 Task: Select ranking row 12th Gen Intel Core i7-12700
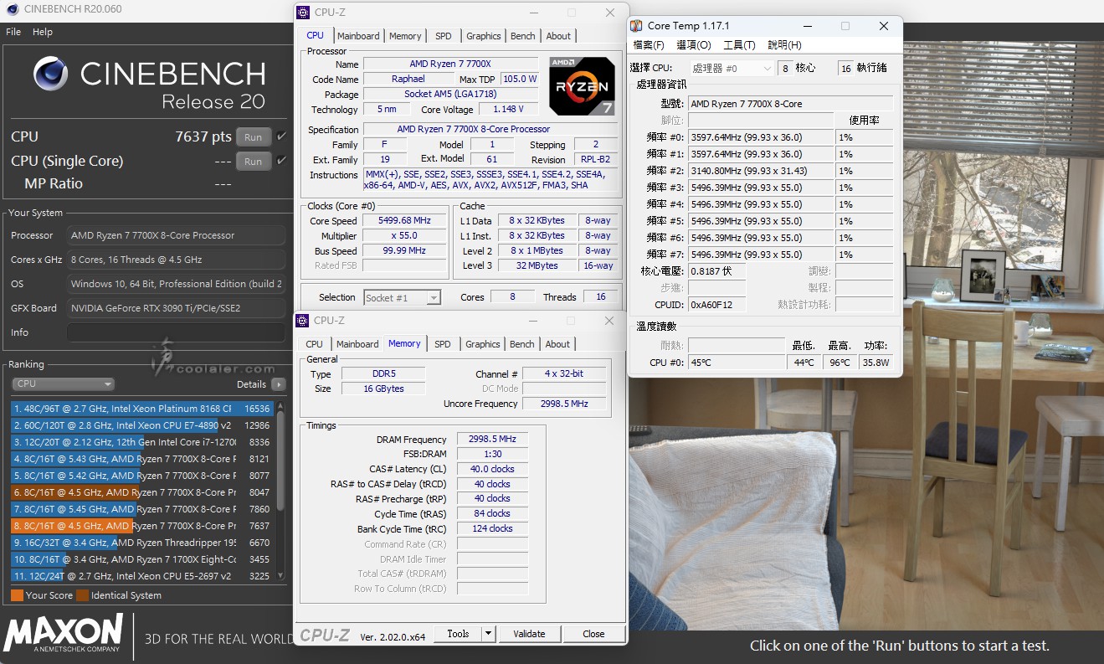tap(142, 442)
